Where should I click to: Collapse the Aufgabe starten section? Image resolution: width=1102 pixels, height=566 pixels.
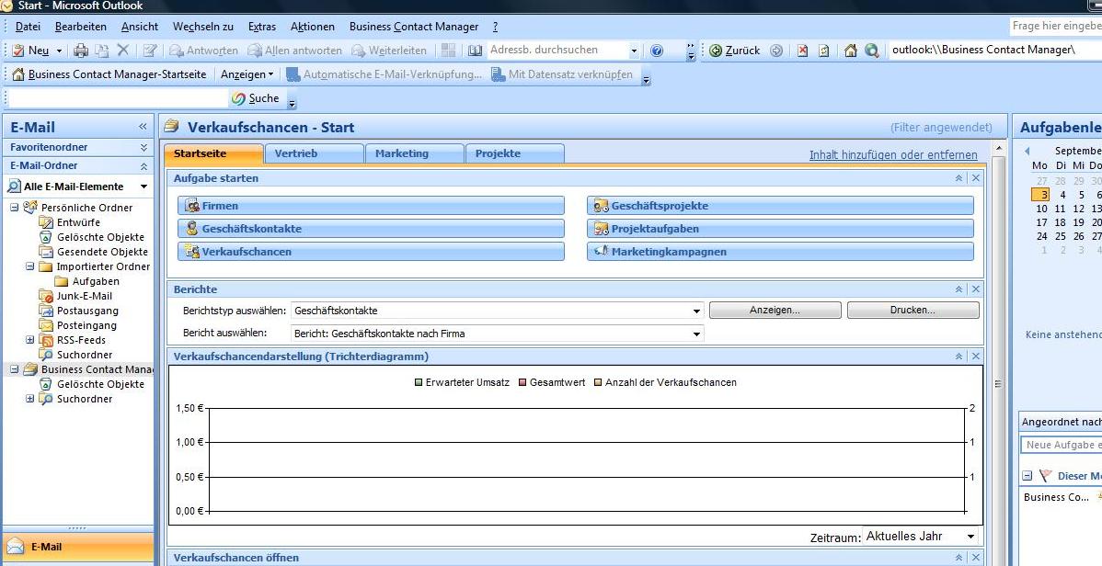click(959, 178)
